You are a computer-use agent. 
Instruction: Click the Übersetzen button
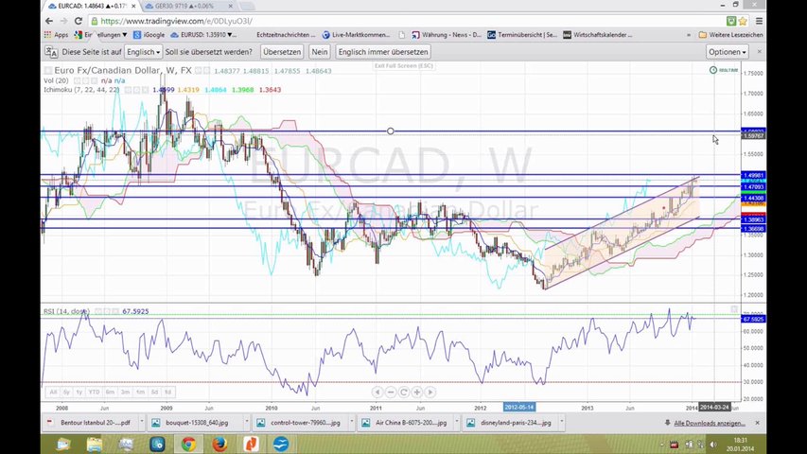[281, 52]
